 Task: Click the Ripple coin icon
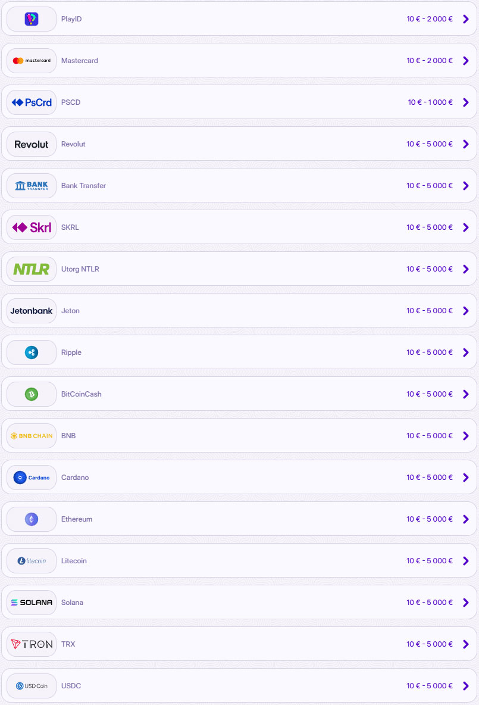[32, 352]
